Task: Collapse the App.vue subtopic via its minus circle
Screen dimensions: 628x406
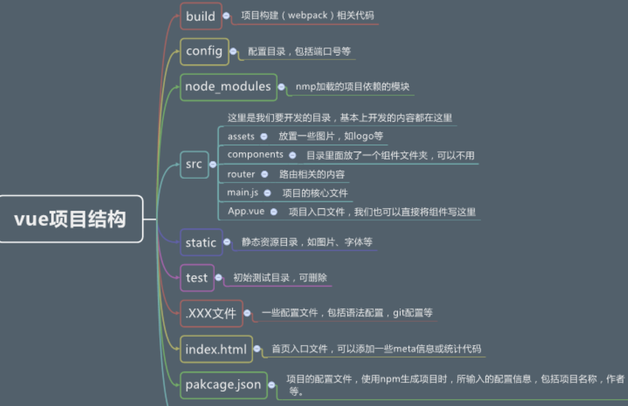Action: (274, 212)
